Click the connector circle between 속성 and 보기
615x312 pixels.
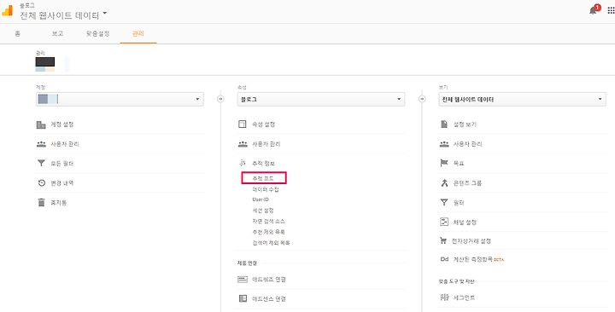422,99
